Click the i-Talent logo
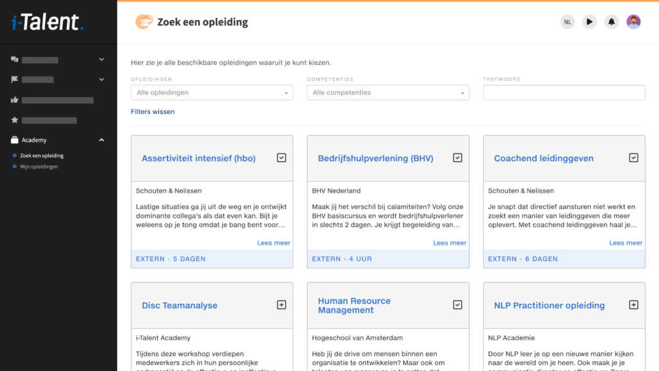This screenshot has height=371, width=659. click(x=48, y=22)
